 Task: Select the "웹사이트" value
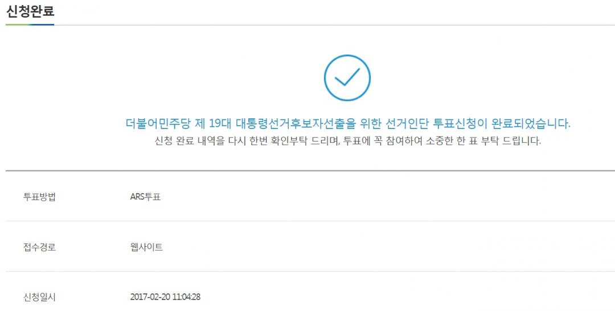146,247
